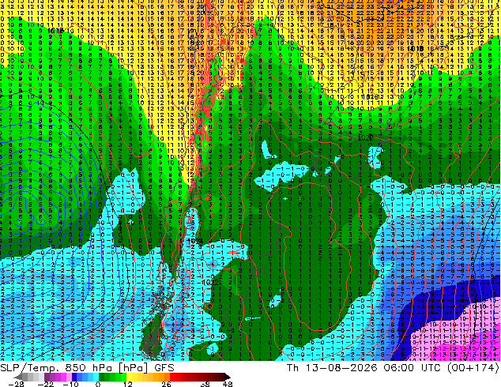The height and width of the screenshot is (387, 501).
Task: Click the 'Th 13-08-2026 06:00 UTC' date label
Action: 364,368
